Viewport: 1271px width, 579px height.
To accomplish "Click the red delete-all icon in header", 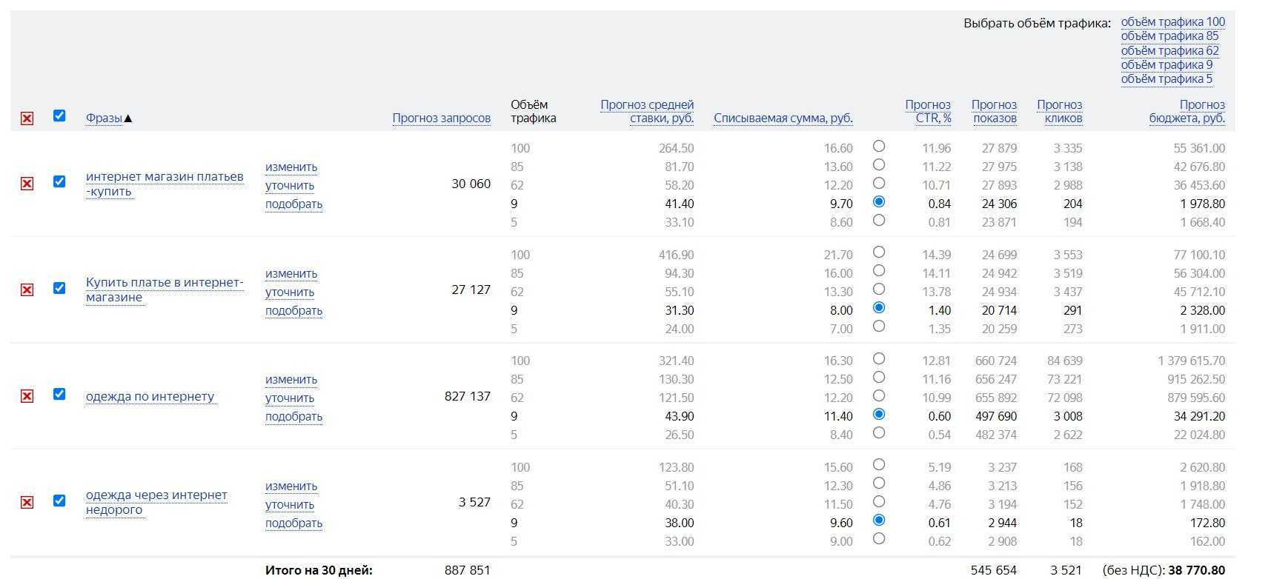I will (27, 118).
